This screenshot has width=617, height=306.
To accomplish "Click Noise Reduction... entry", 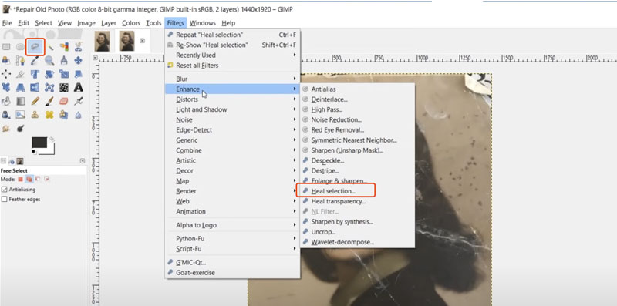I will click(357, 120).
